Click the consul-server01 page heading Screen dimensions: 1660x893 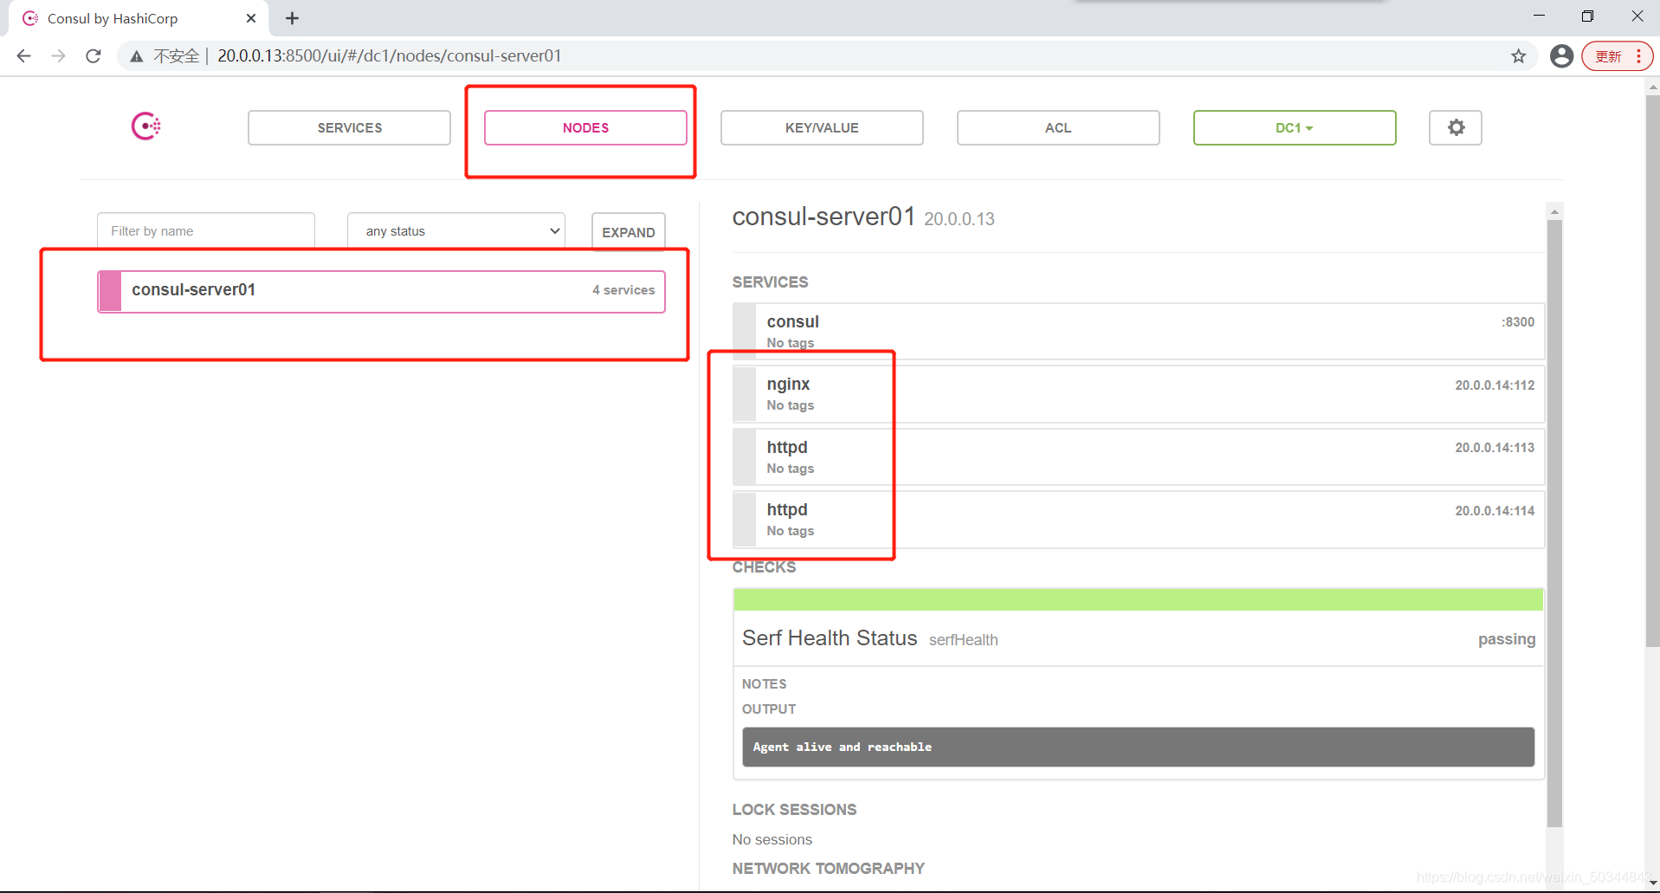824,217
